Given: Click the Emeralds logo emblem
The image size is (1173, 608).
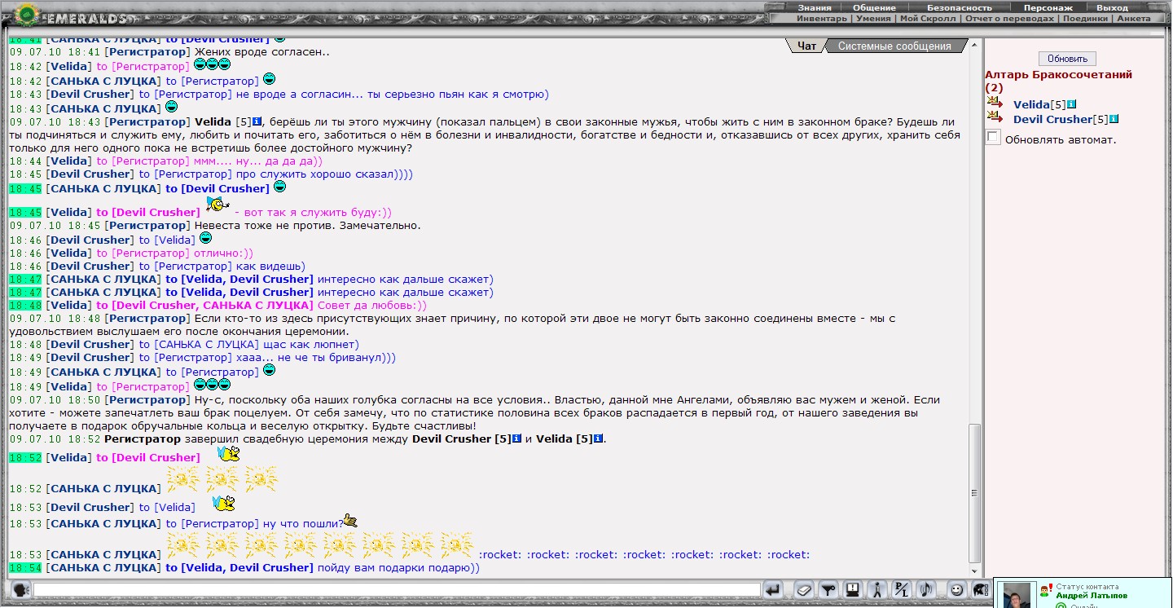Looking at the screenshot, I should [24, 15].
